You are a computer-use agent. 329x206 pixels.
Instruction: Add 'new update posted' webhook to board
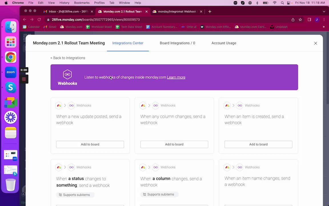(90, 144)
